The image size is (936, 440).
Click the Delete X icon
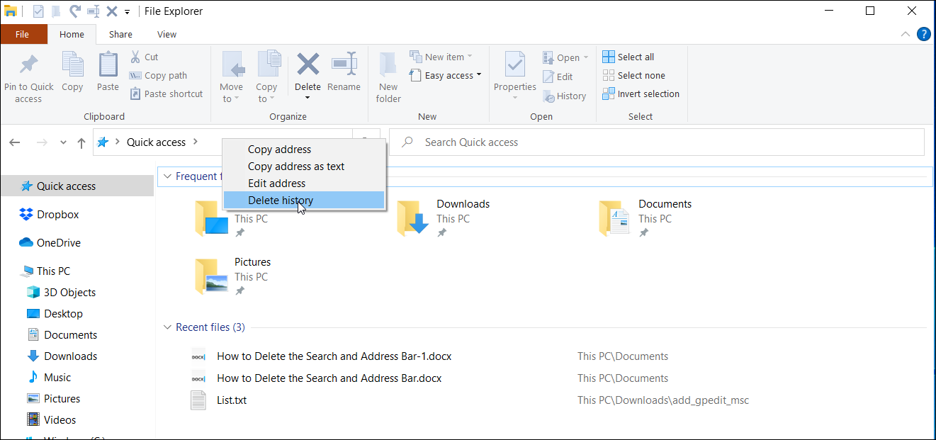(308, 64)
